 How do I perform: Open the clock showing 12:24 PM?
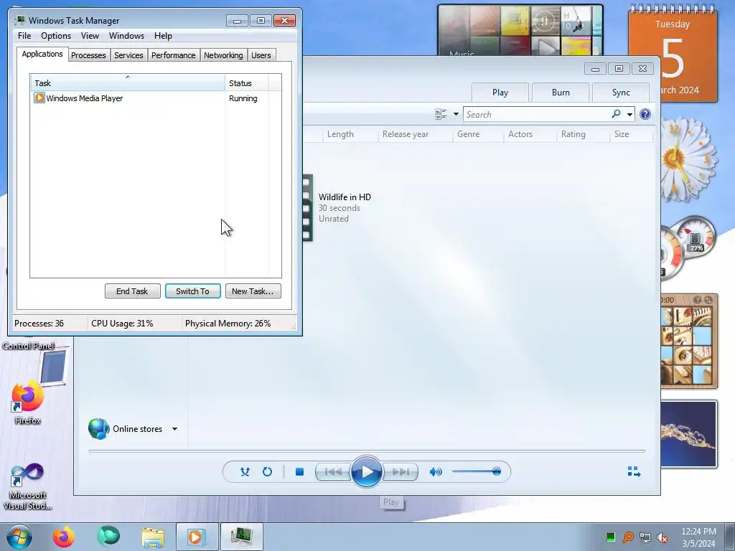[698, 537]
